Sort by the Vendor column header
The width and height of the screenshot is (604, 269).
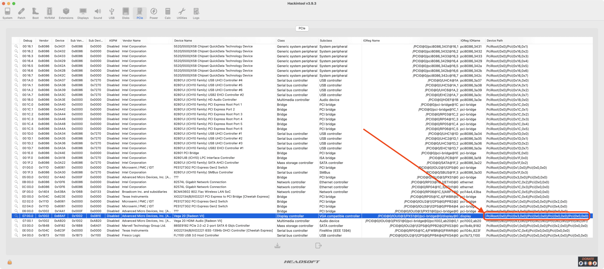click(44, 40)
